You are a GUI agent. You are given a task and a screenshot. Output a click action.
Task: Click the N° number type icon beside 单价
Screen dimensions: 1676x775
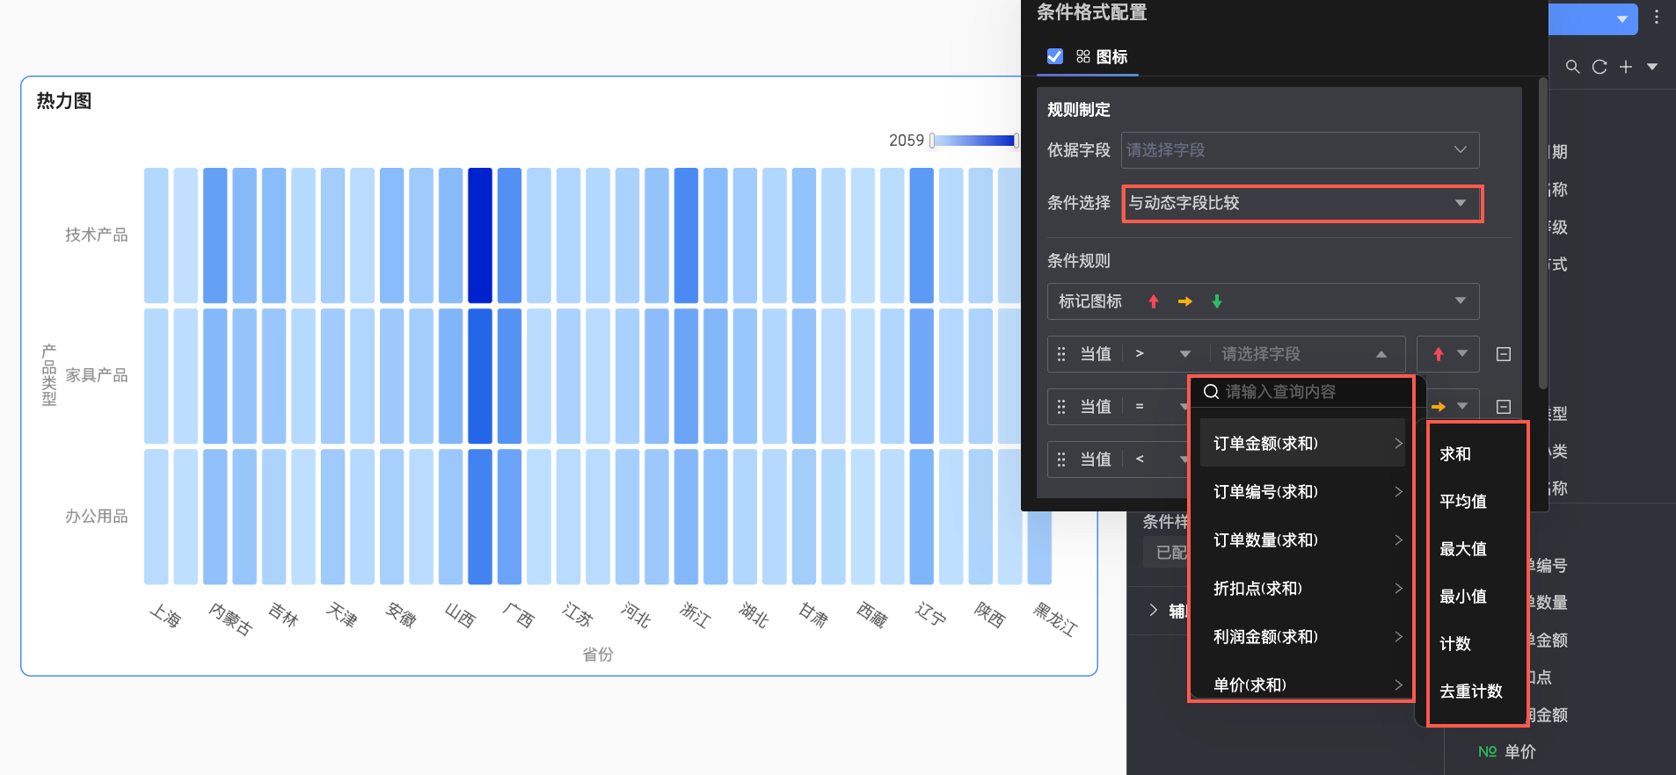(x=1487, y=752)
